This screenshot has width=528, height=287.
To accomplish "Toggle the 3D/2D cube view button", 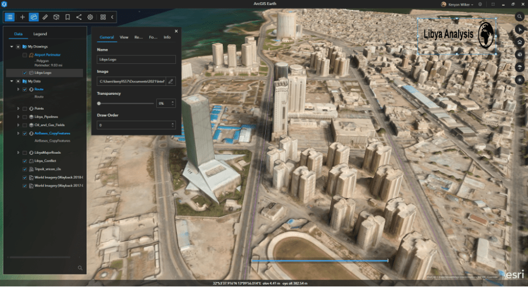I will pyautogui.click(x=520, y=55).
